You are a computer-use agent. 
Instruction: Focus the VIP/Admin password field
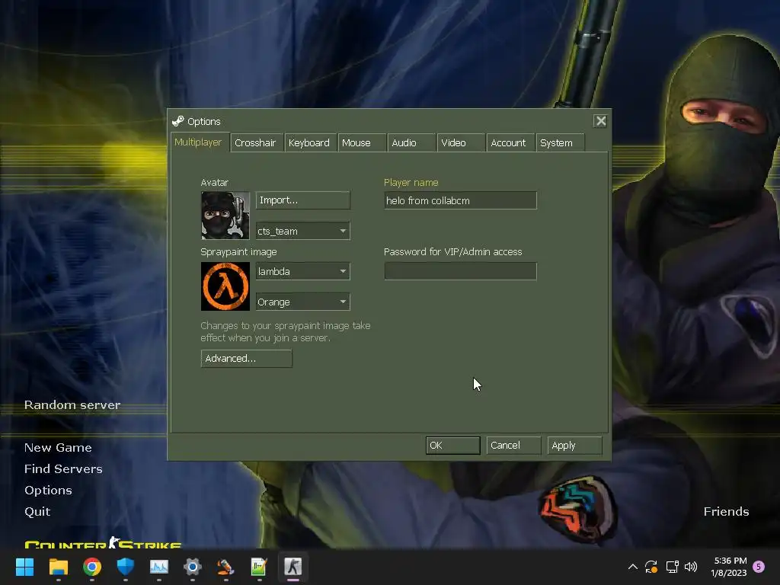460,271
